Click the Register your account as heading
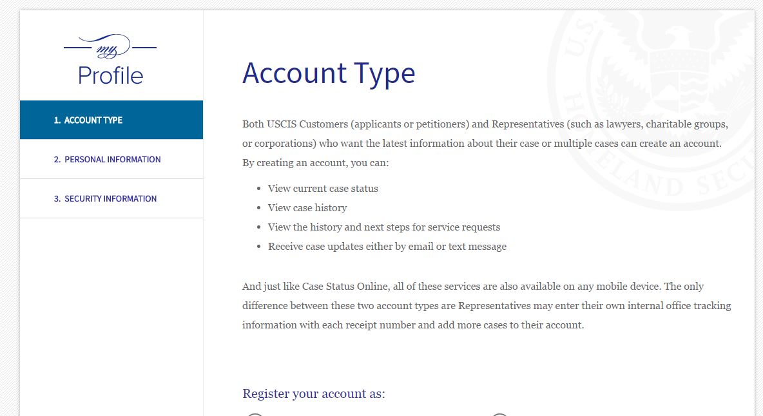Screen dimensions: 763x416 click(313, 393)
